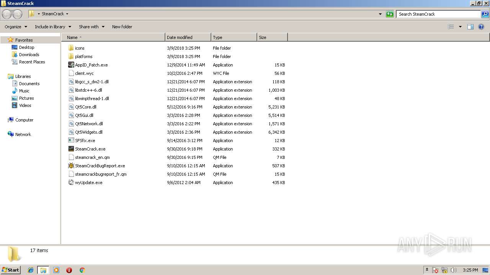The width and height of the screenshot is (490, 275).
Task: Select the libstdc++-6.dll icon
Action: [71, 90]
